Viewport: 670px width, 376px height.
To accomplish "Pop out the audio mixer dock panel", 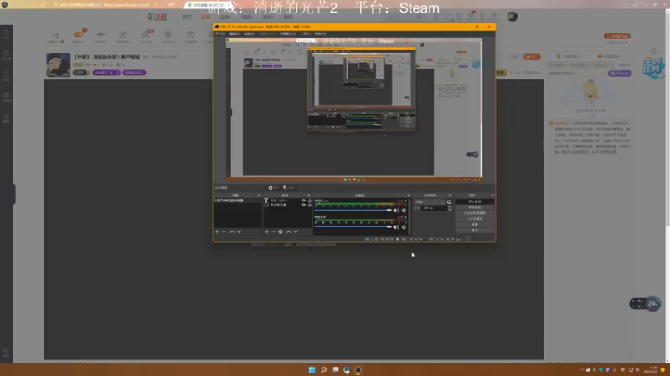I will (x=408, y=196).
